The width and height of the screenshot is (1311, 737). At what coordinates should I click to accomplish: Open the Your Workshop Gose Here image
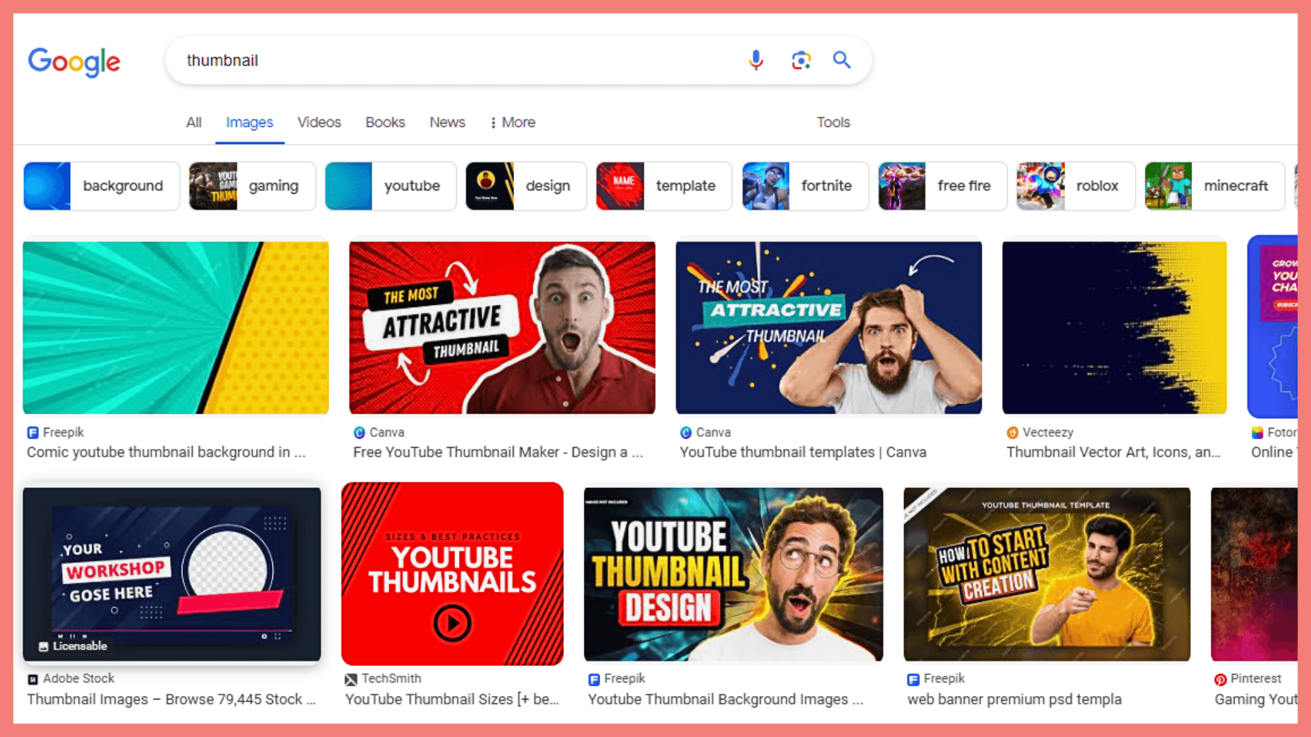(171, 574)
